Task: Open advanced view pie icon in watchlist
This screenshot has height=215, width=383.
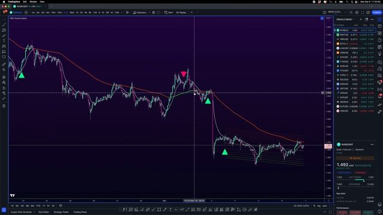Action: tap(366, 20)
